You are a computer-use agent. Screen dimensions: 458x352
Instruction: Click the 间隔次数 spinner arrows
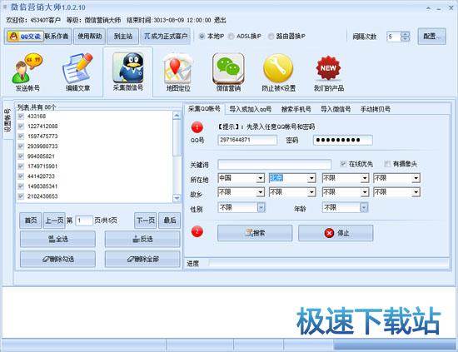[x=406, y=37]
